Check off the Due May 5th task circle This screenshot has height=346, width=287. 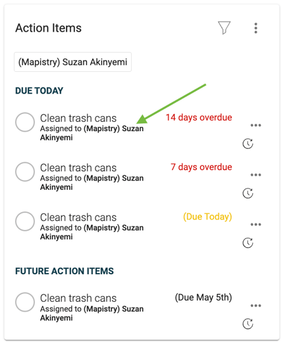click(x=25, y=302)
